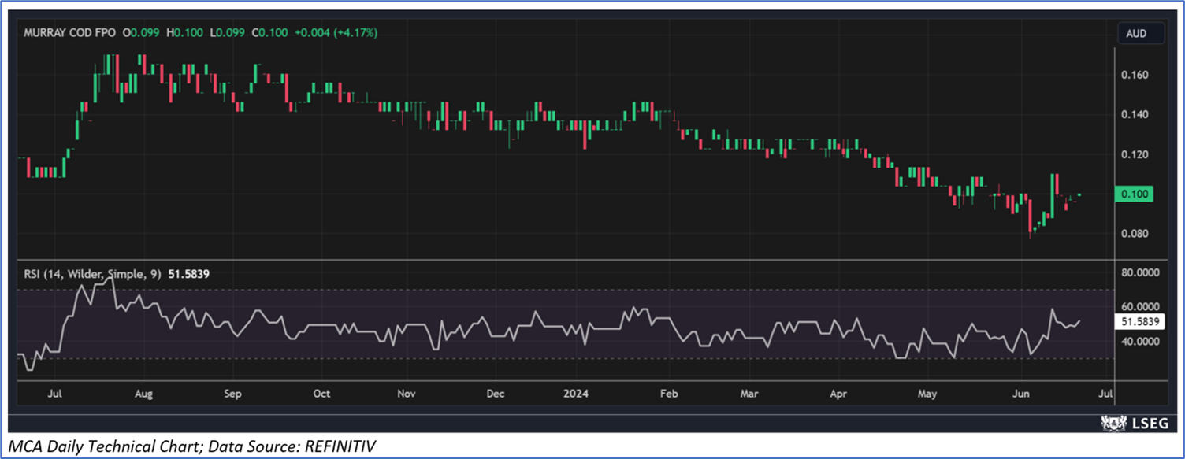Click the +0.004 (+4.17%) change value

(336, 33)
